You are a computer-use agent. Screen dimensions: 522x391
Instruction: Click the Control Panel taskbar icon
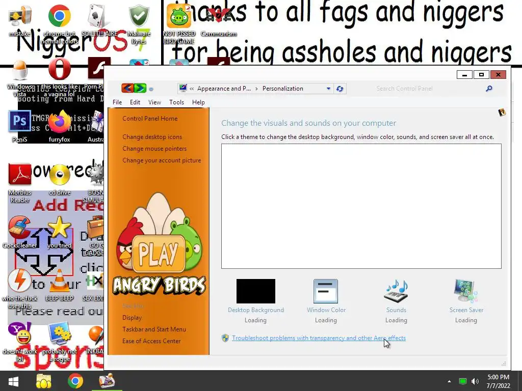point(107,381)
